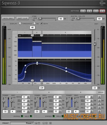This screenshot has width=107, height=125.
Task: Click the band 3 controls panel header
Action: (81, 92)
